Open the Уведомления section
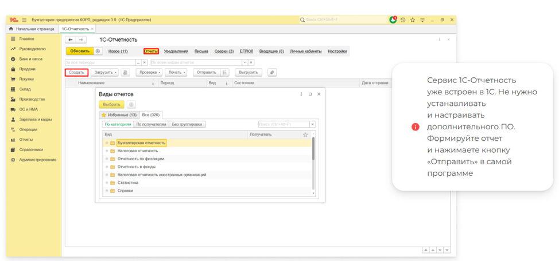Viewport: 559px width, 261px height. coord(176,51)
